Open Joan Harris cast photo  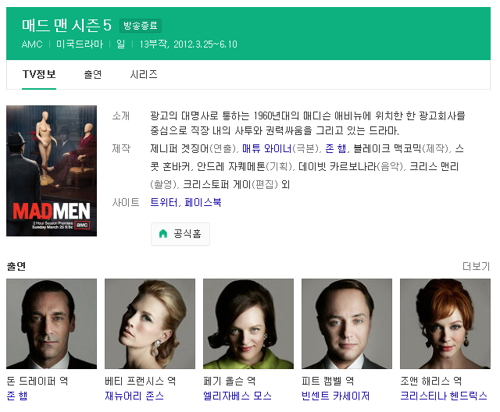445,324
